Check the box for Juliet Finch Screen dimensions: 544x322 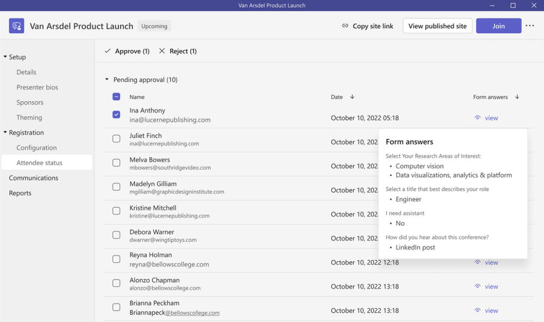point(116,139)
